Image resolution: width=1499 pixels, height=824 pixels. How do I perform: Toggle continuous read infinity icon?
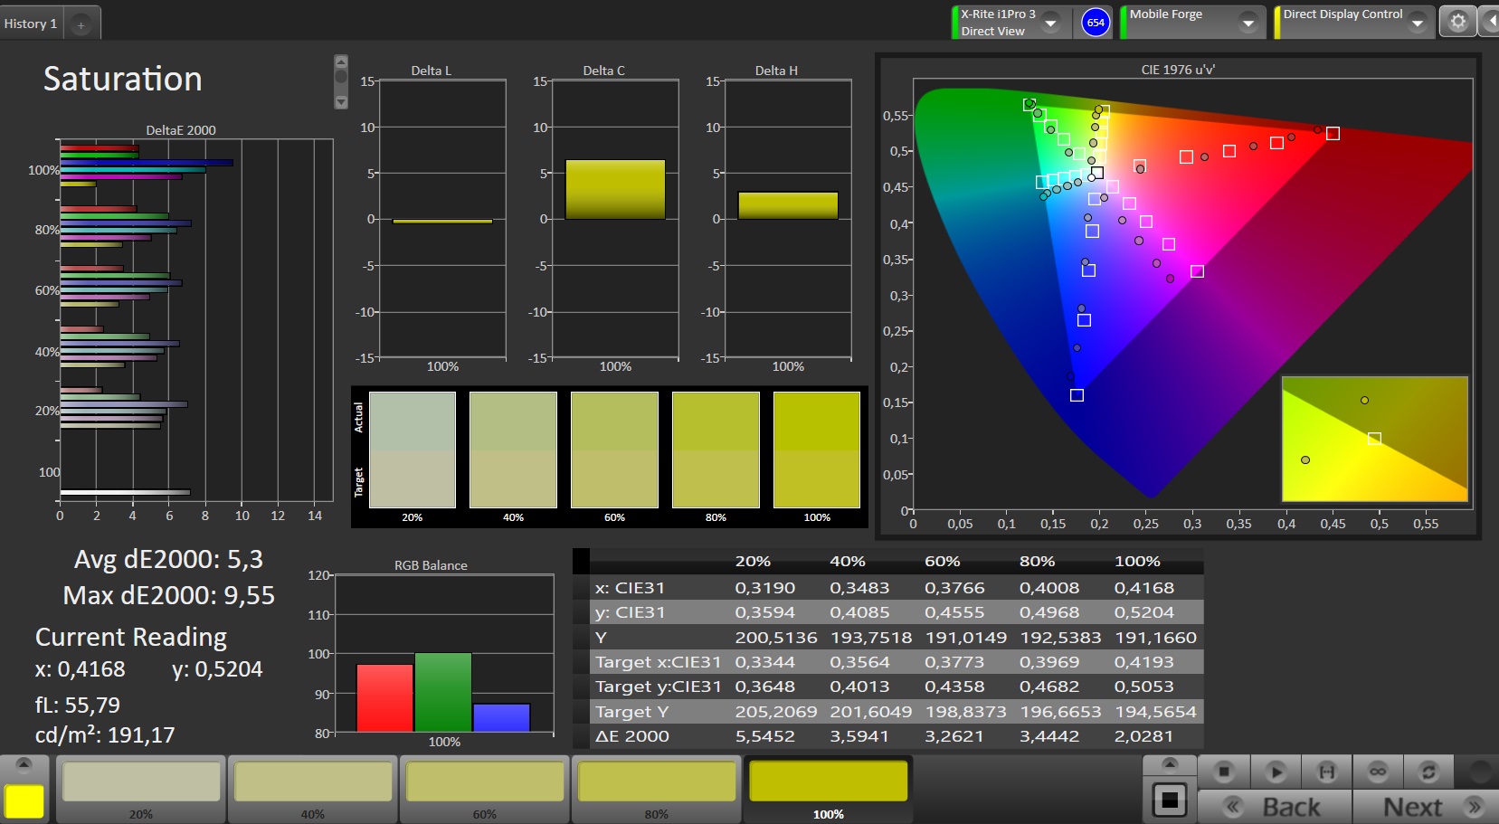[x=1378, y=772]
